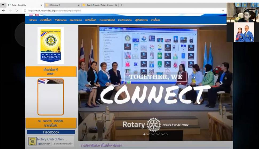Image resolution: width=259 pixels, height=149 pixels.
Task: Close the Rotary Songkhla tab
Action: point(41,5)
